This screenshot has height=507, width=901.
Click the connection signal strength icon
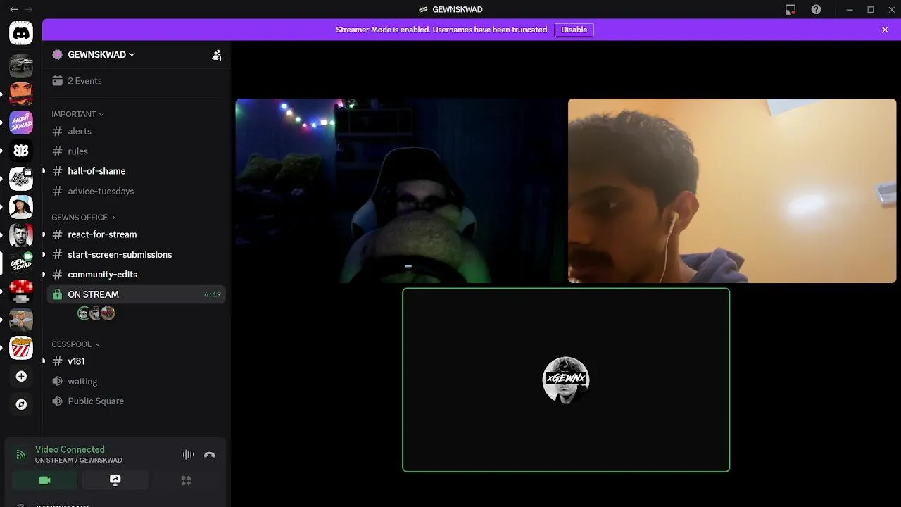21,455
